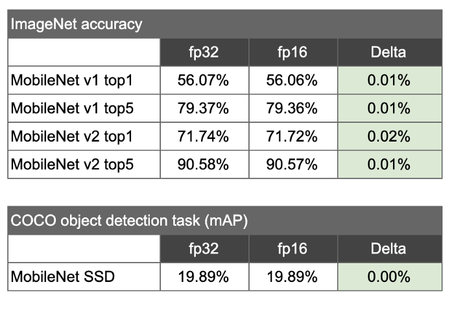Viewport: 454px width, 313px height.
Task: Click the "MobileNet v1 top1" row label
Action: pos(71,81)
